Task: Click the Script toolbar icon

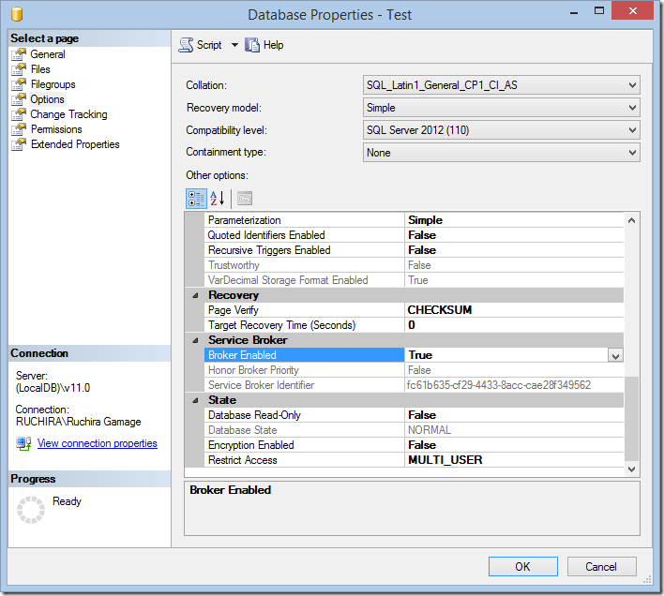Action: [186, 45]
